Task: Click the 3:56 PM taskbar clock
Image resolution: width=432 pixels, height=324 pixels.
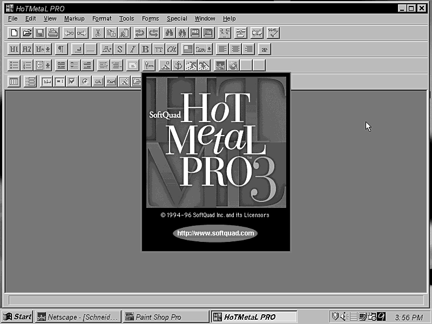Action: (x=409, y=318)
